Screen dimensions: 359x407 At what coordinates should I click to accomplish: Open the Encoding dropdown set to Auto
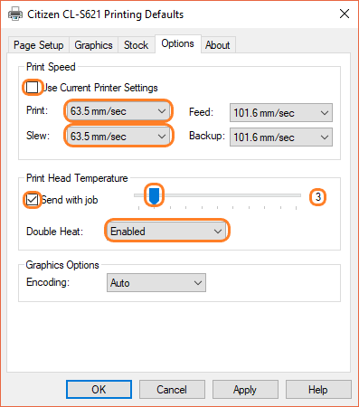(156, 282)
